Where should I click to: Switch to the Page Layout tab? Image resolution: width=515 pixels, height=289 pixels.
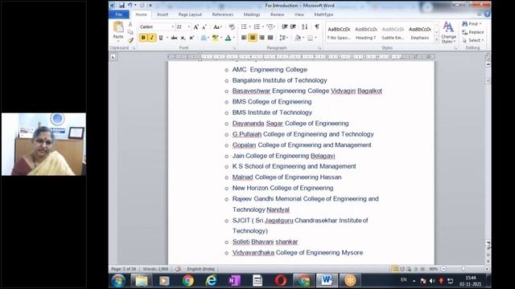tap(190, 14)
